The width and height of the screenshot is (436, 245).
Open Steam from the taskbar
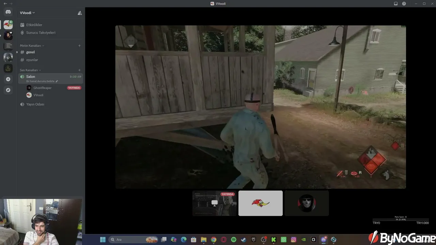(x=244, y=240)
